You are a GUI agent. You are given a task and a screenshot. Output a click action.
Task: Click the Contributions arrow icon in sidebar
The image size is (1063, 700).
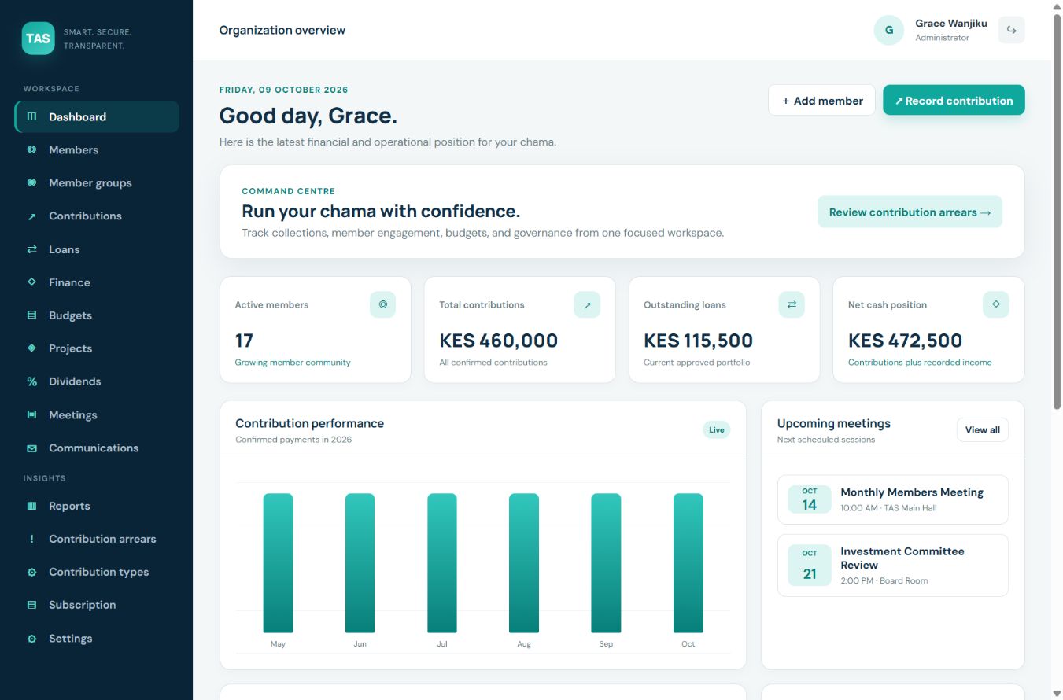tap(31, 216)
